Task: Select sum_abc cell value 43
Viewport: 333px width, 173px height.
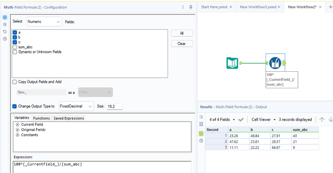Action: [305, 136]
